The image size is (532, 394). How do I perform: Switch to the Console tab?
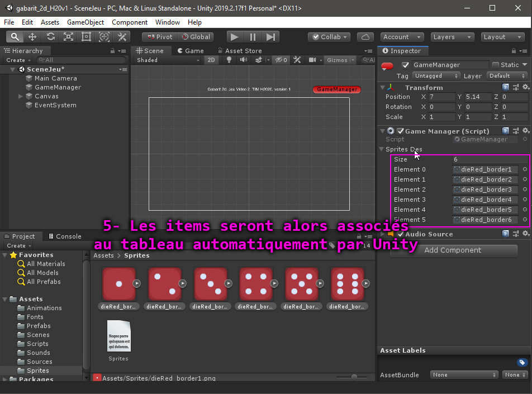pyautogui.click(x=64, y=236)
